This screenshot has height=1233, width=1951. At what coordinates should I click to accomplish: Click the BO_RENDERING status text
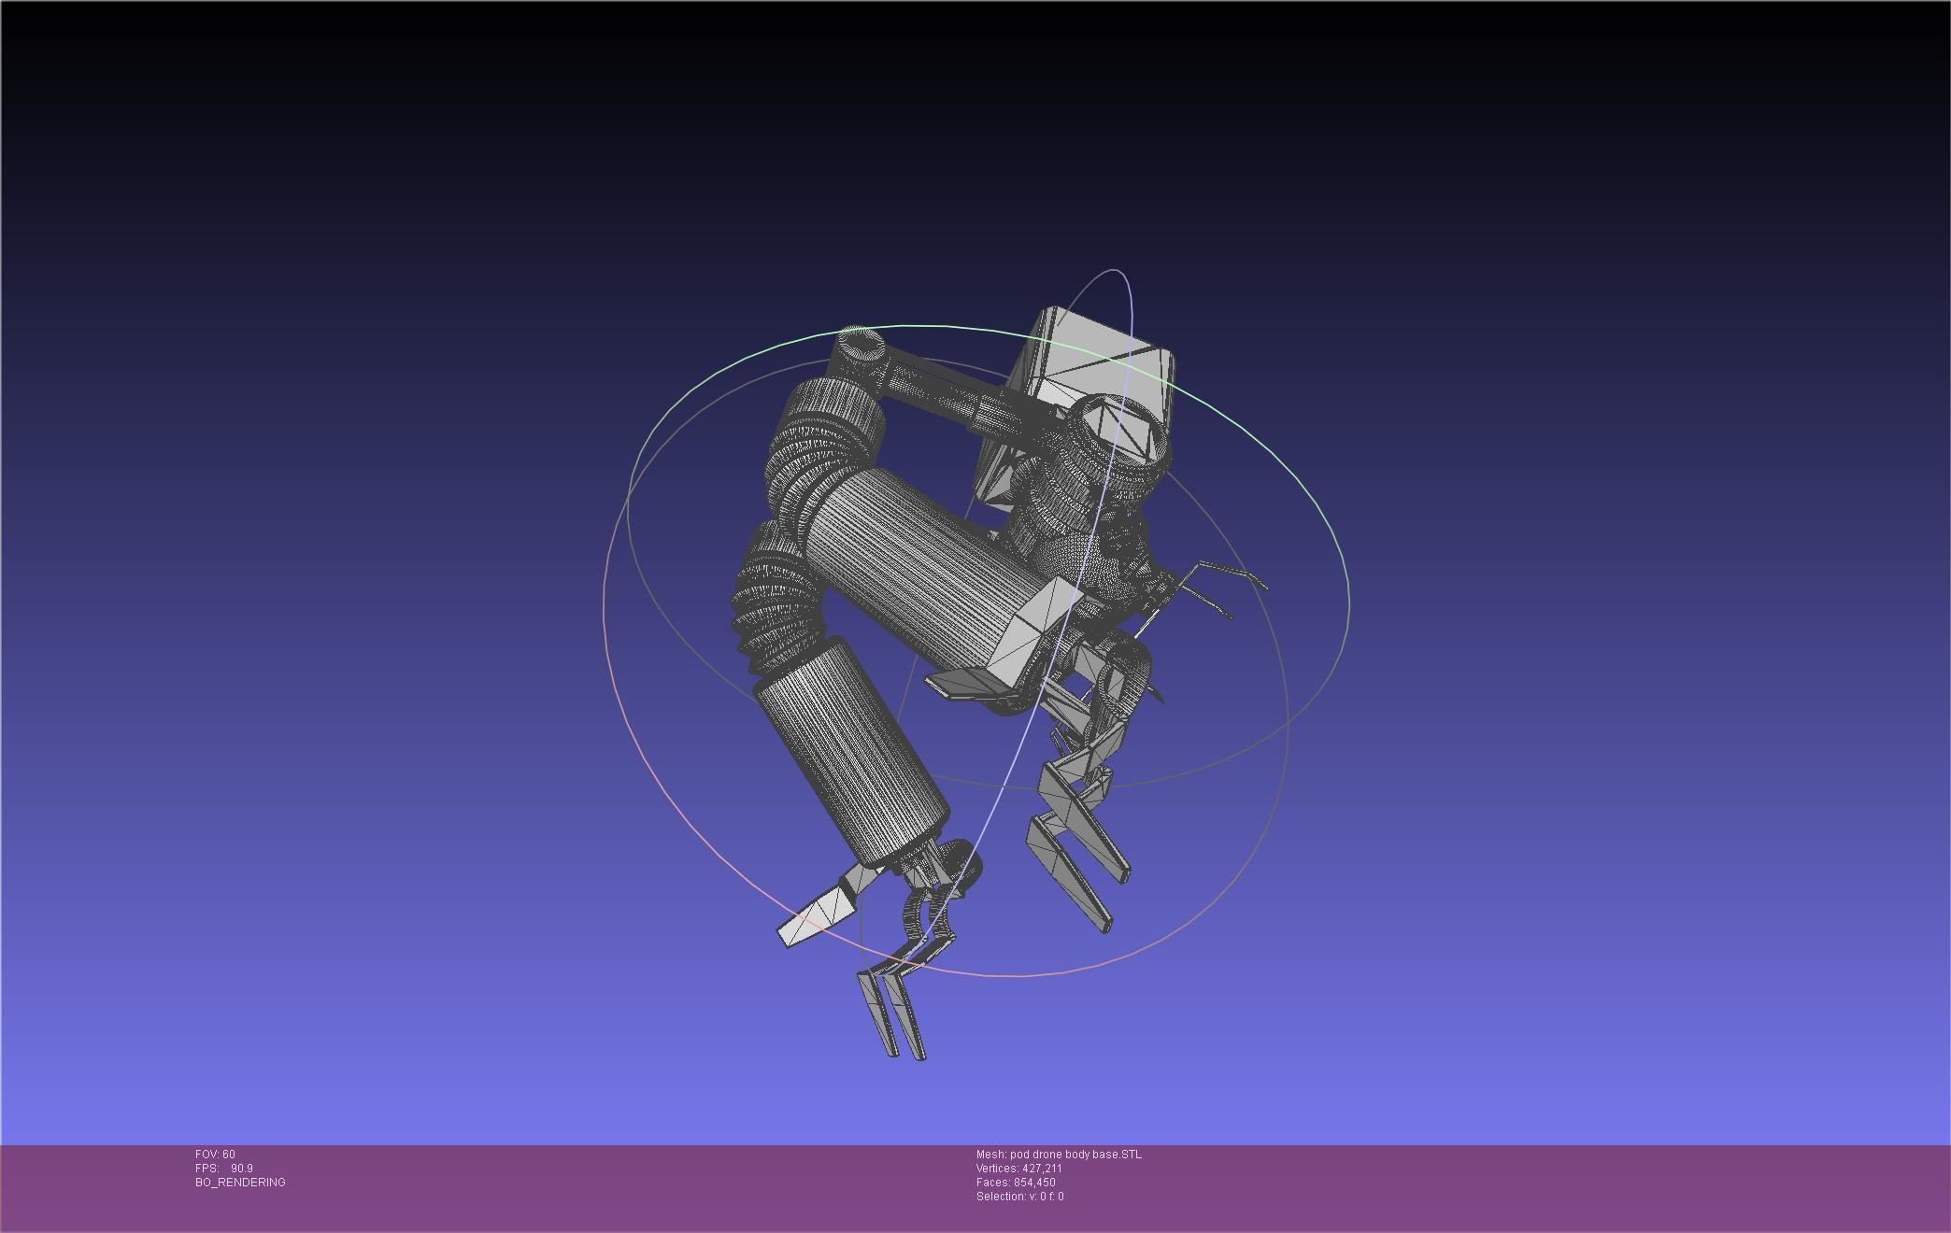click(240, 1183)
